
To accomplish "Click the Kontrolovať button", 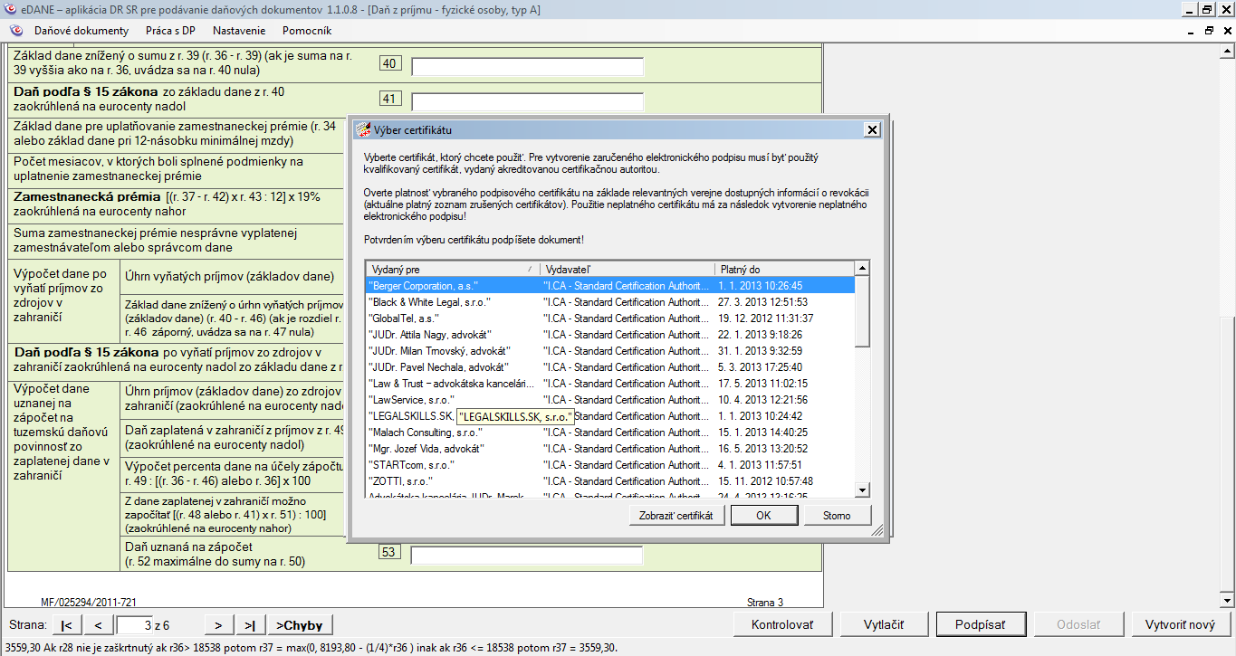I will pyautogui.click(x=782, y=624).
